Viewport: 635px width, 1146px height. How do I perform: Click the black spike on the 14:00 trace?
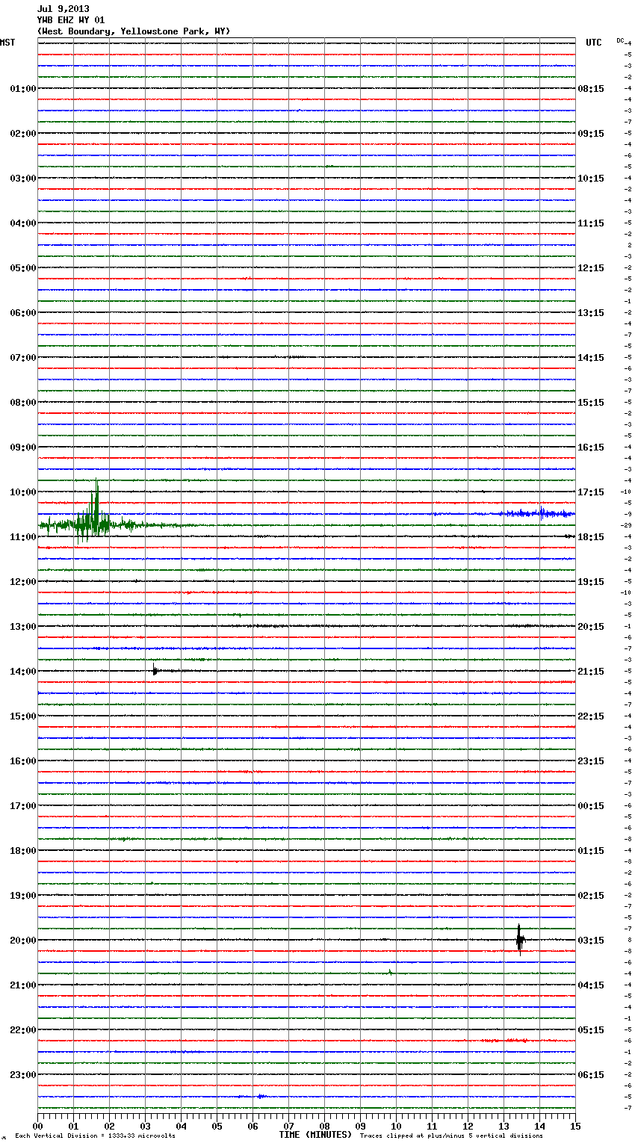pos(155,669)
